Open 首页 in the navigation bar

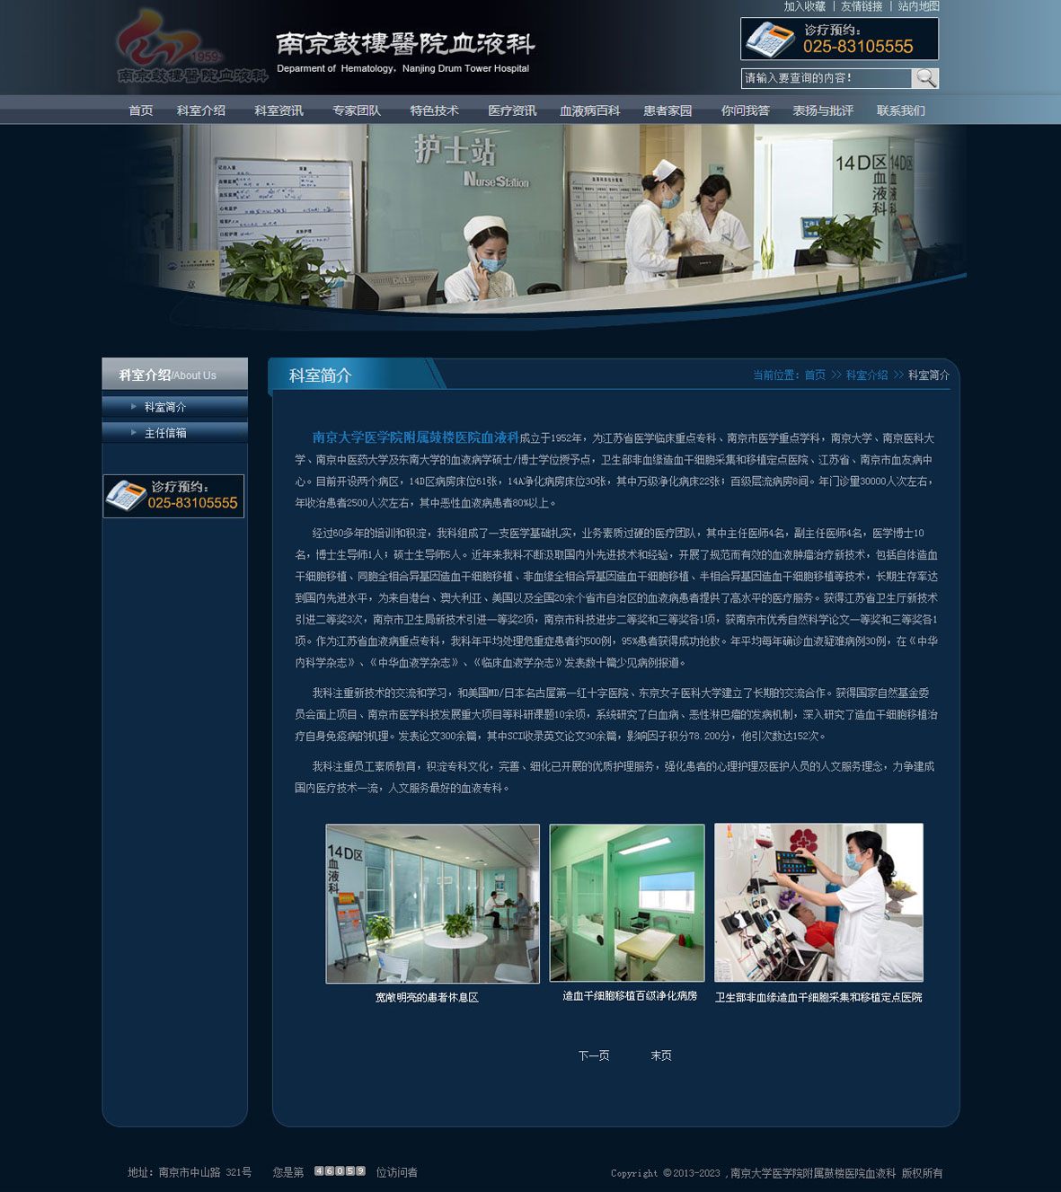[x=141, y=110]
